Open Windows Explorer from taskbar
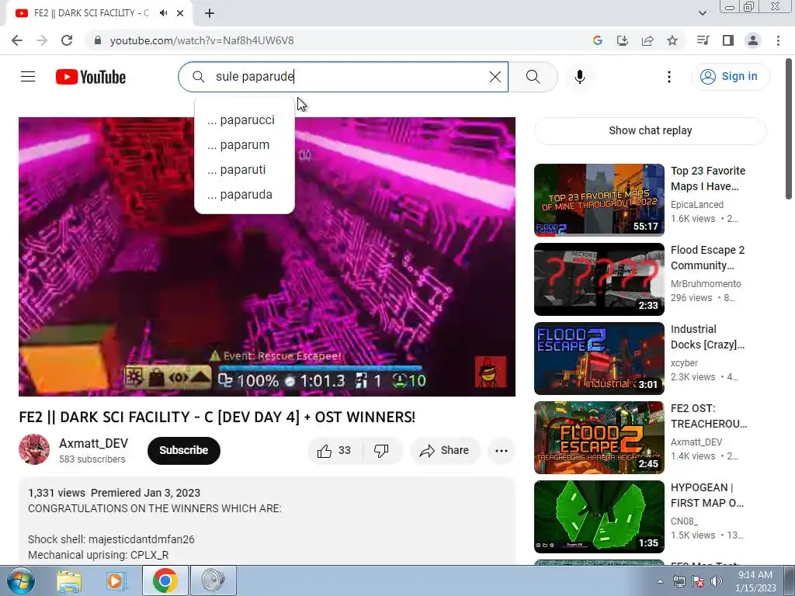Screen dimensions: 795x596 click(x=69, y=580)
